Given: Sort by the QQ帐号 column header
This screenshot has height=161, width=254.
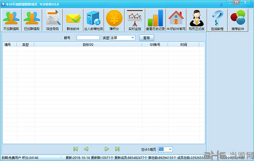Looking at the screenshot, I should pos(155,44).
